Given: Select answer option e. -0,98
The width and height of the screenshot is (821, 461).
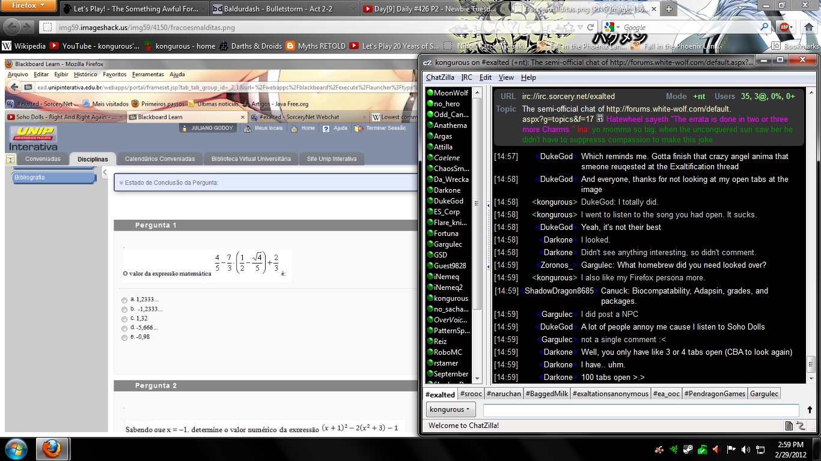Looking at the screenshot, I should click(124, 338).
